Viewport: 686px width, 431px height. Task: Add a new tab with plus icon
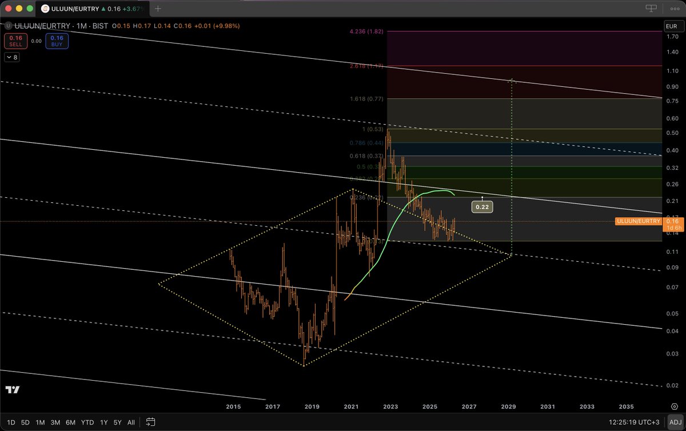click(158, 9)
